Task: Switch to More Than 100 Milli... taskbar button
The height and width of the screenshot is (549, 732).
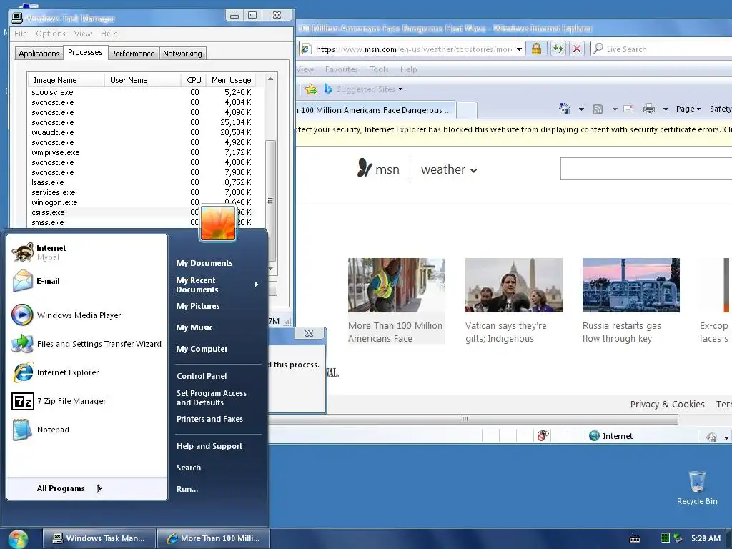Action: 213,538
